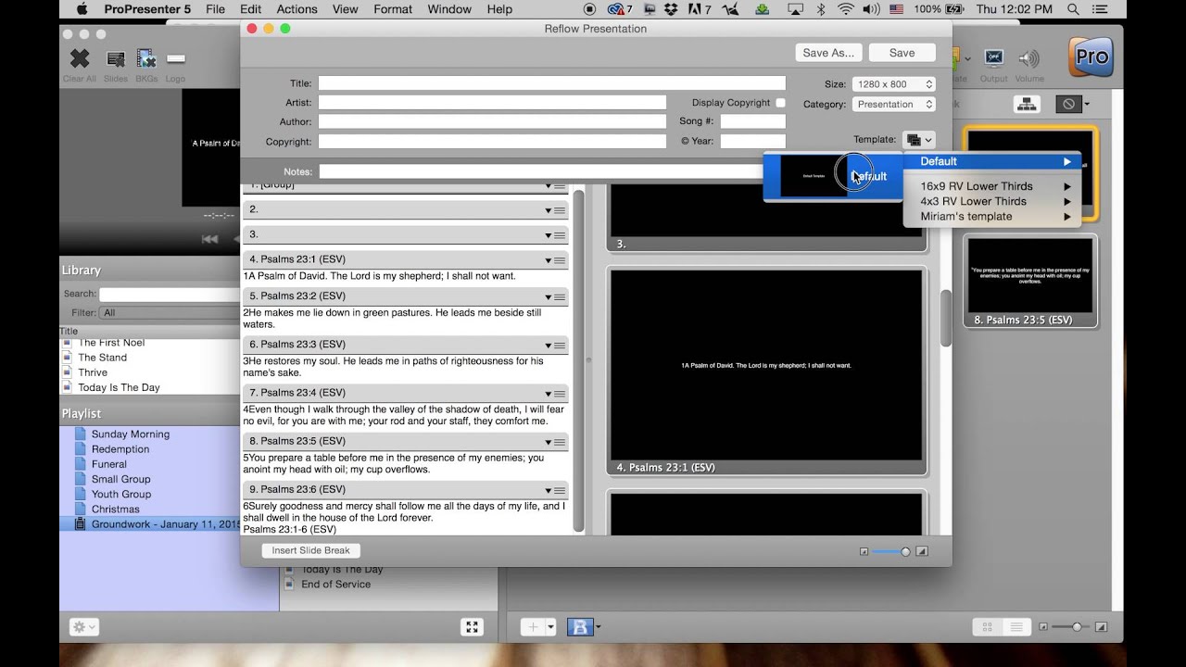
Task: Click the Clear Slides icon
Action: pyautogui.click(x=116, y=59)
